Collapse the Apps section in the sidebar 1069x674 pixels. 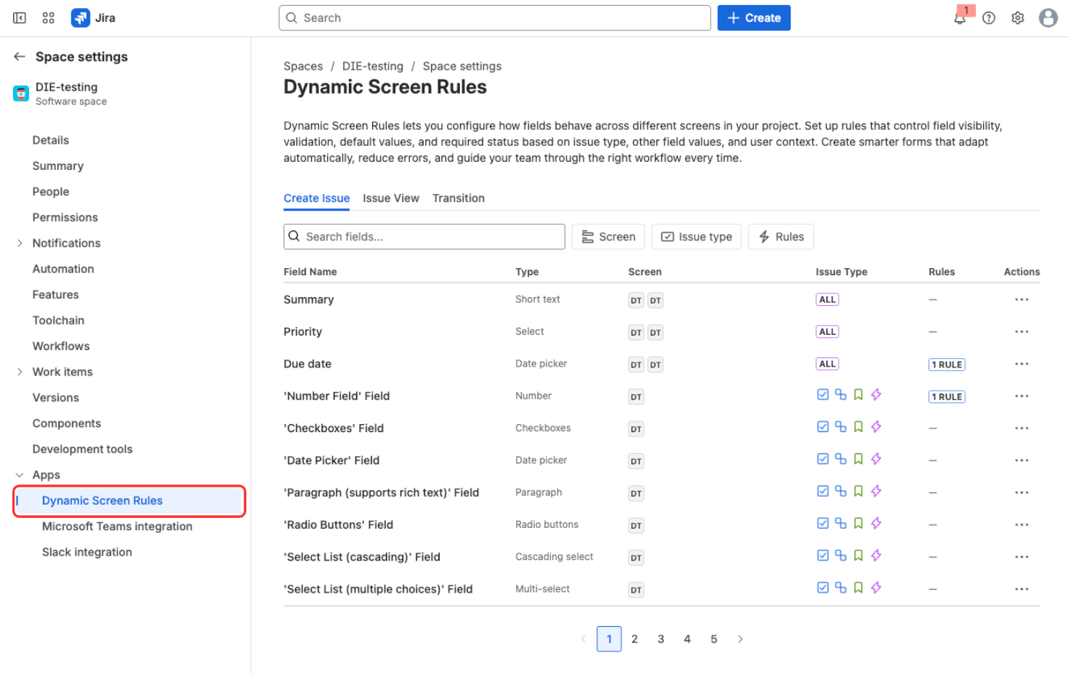pyautogui.click(x=20, y=474)
